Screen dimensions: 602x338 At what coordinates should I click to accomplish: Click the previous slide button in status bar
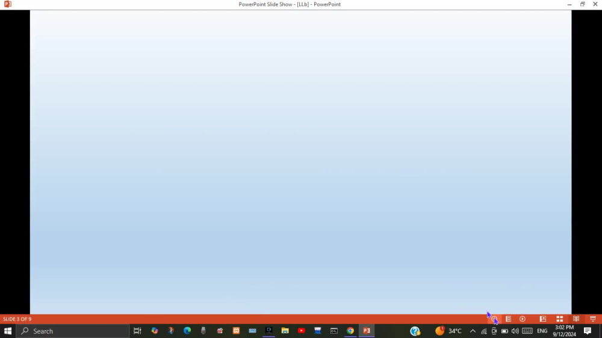(x=494, y=319)
